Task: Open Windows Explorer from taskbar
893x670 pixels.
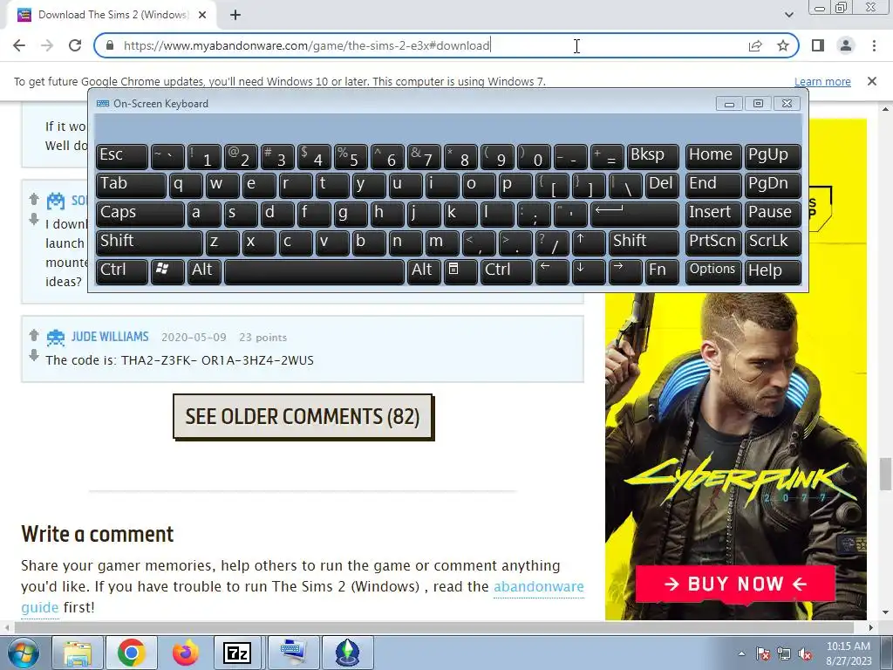Action: 78,653
